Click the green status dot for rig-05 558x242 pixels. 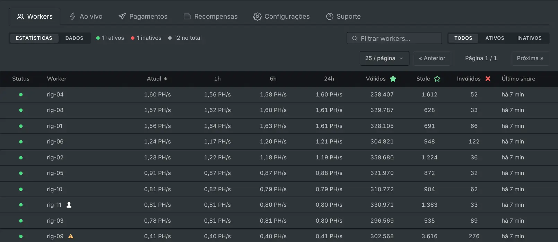tap(21, 173)
